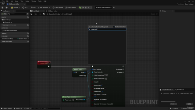Screen dimensions: 195x110
Task: Select the CreateServer event in graphs list
Action: [9, 22]
